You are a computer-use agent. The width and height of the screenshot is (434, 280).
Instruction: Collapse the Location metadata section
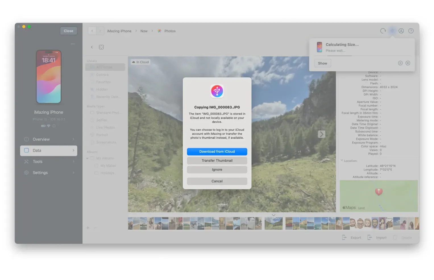(x=342, y=161)
